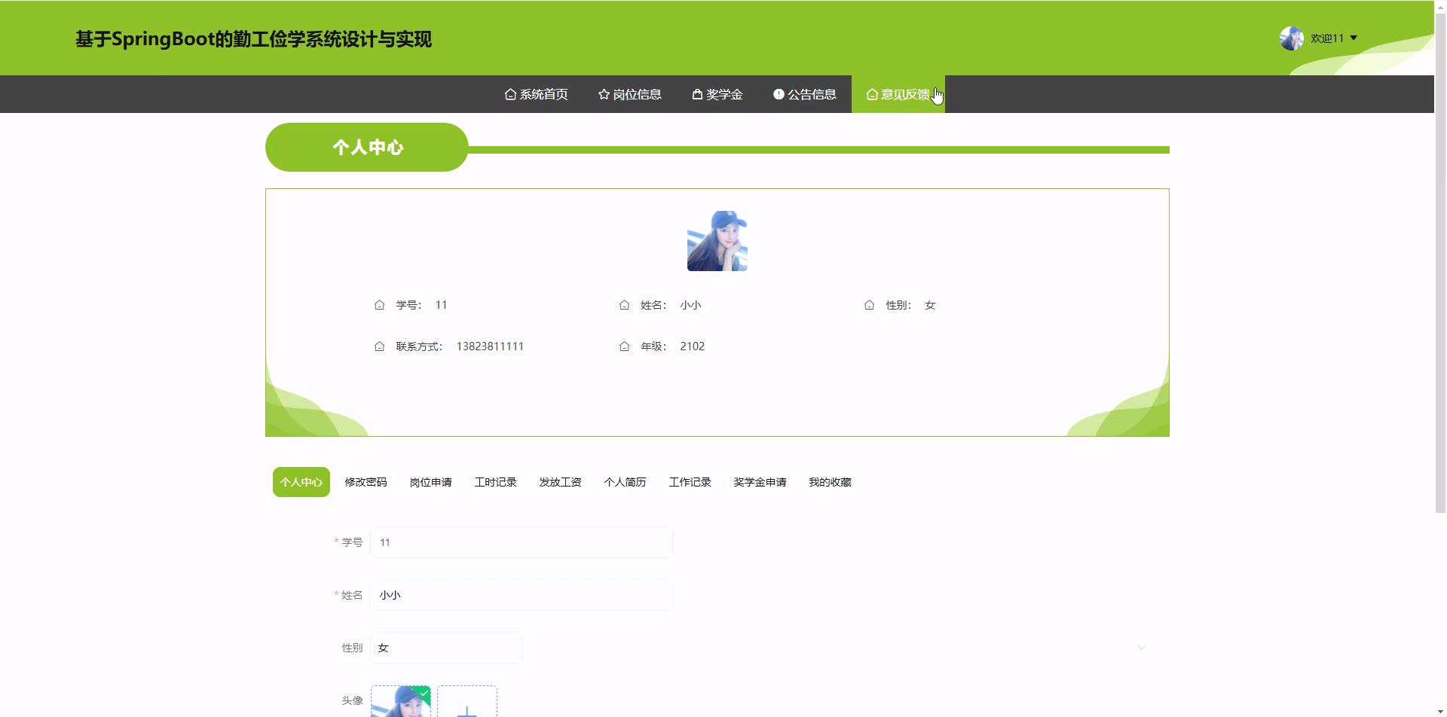Click the 个人中心 green header banner

367,147
